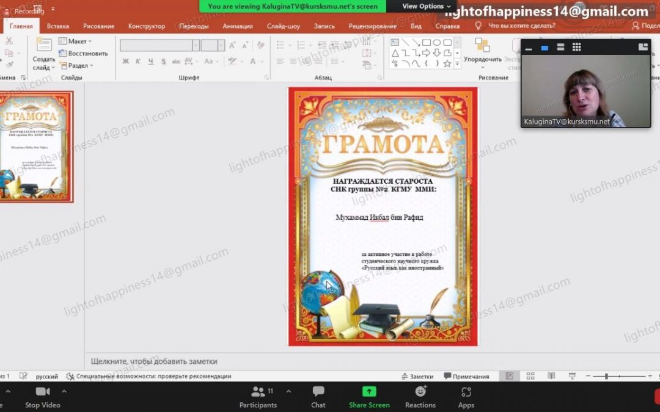Select the Italic (К) icon
Viewport: 660px width, 412px height.
point(137,61)
